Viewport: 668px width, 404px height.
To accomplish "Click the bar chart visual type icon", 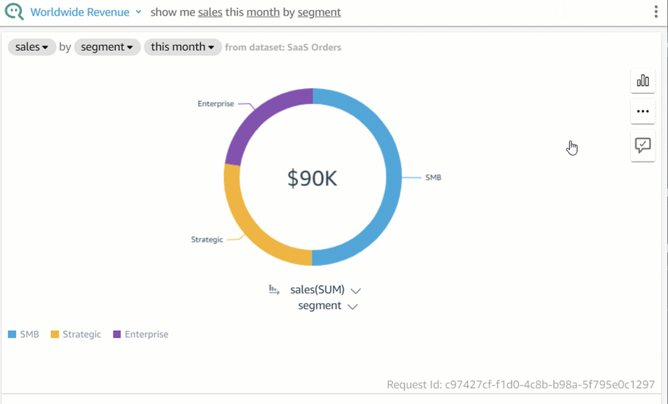I will (x=643, y=81).
